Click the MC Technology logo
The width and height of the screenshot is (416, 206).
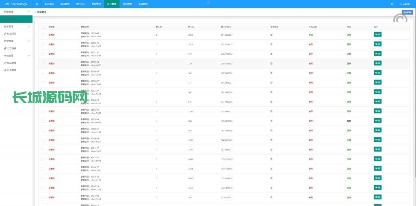(16, 4)
